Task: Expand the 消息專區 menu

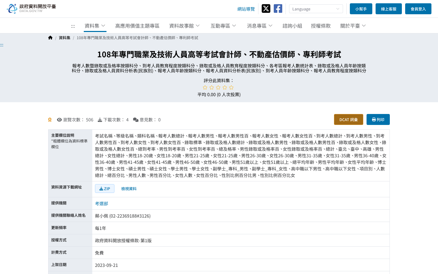Action: tap(260, 26)
